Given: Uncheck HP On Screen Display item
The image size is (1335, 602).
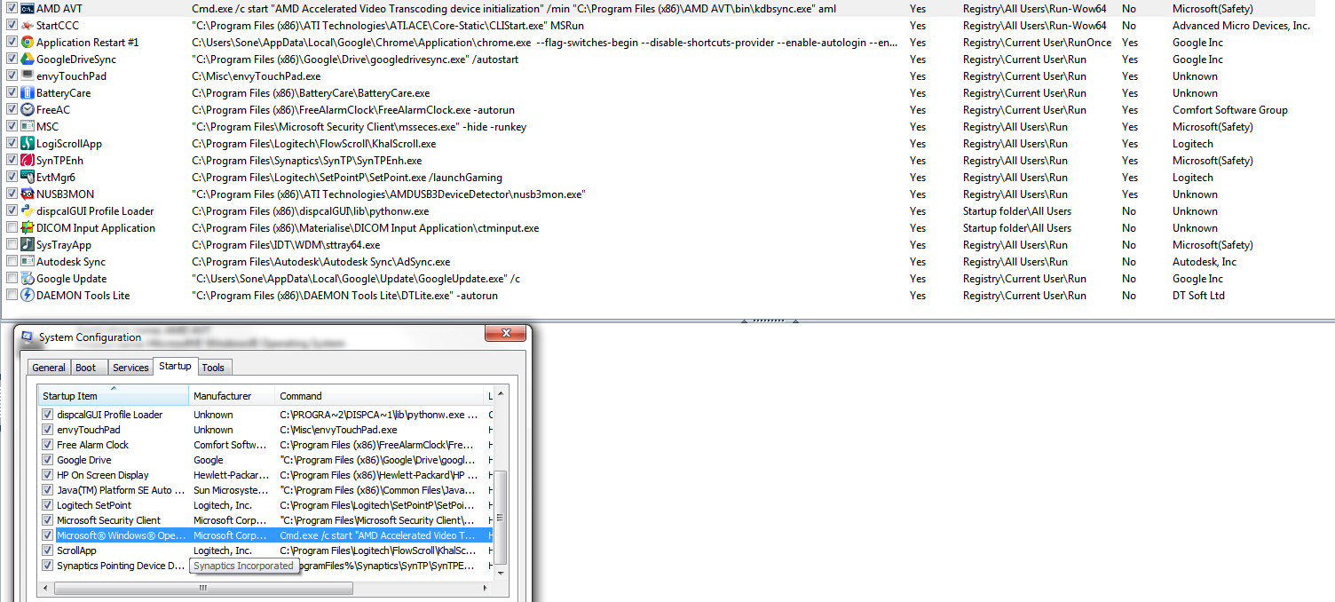Looking at the screenshot, I should coord(48,475).
